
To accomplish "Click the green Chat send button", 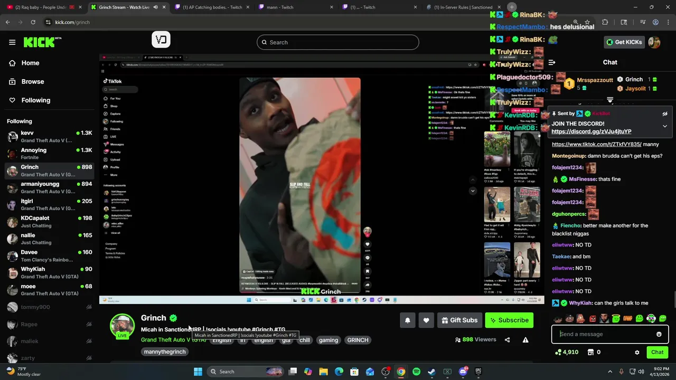I will click(657, 352).
